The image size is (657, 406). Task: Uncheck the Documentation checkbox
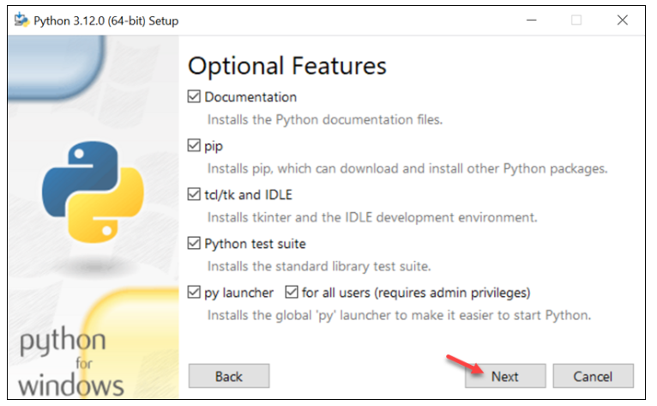(x=194, y=96)
